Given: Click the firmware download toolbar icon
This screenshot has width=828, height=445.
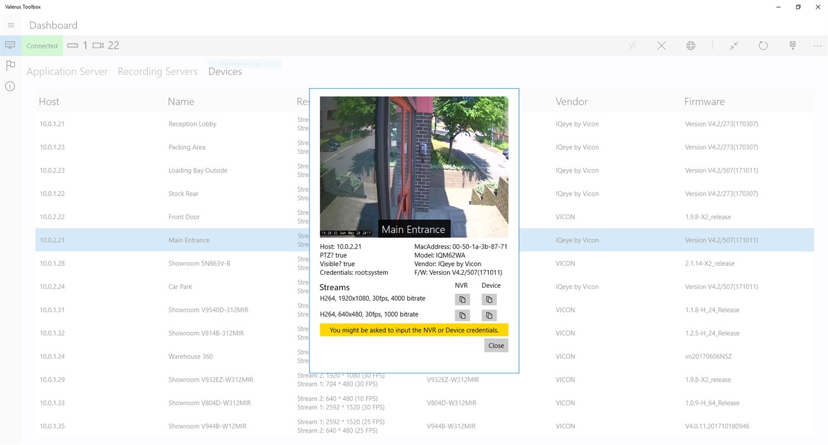Looking at the screenshot, I should 792,46.
